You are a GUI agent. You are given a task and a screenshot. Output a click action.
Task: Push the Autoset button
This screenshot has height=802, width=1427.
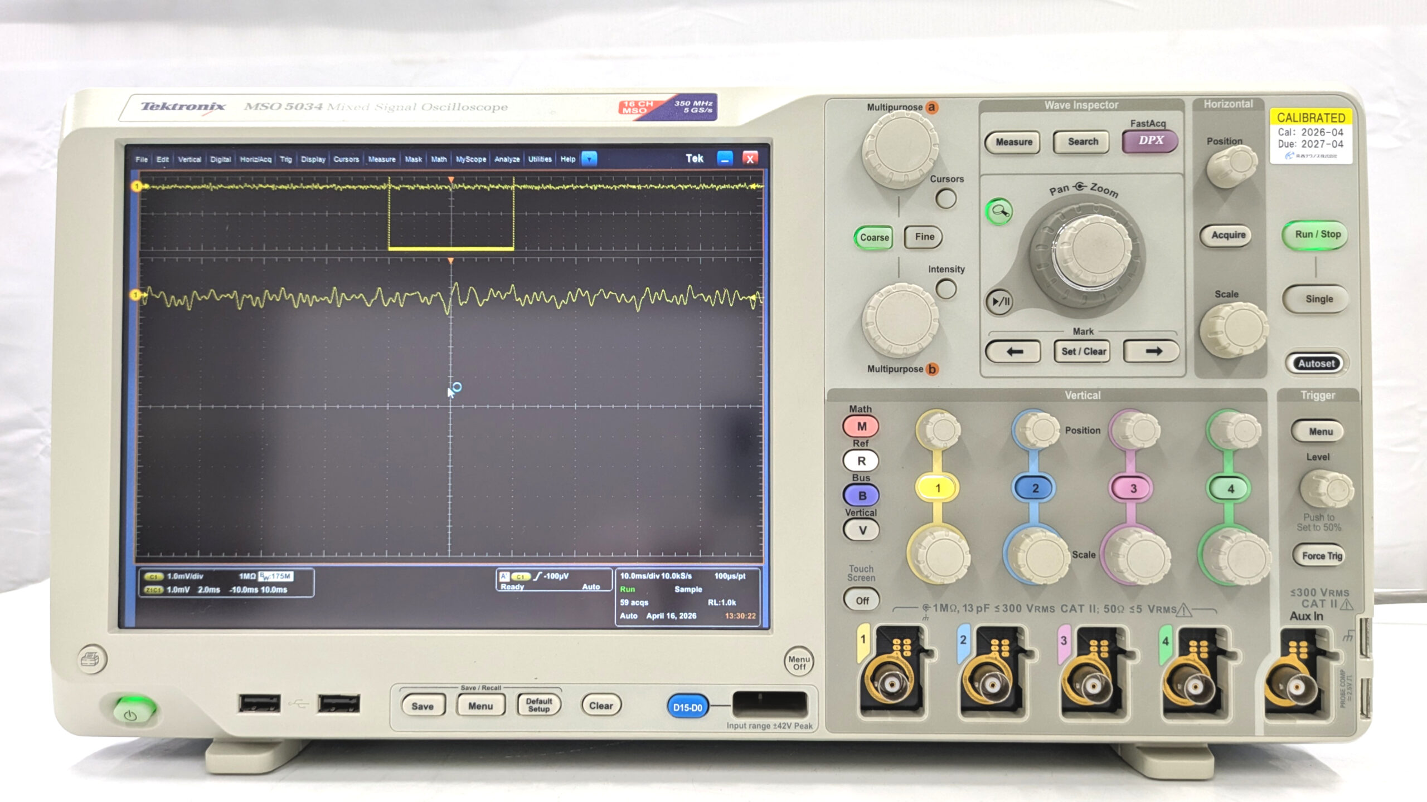1317,364
